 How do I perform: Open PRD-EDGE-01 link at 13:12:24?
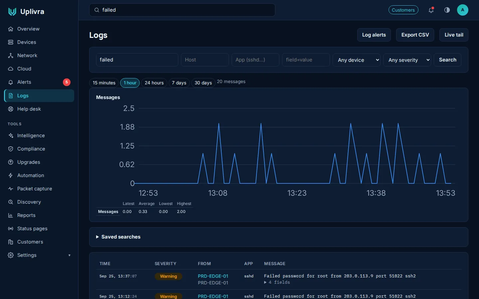pyautogui.click(x=213, y=296)
